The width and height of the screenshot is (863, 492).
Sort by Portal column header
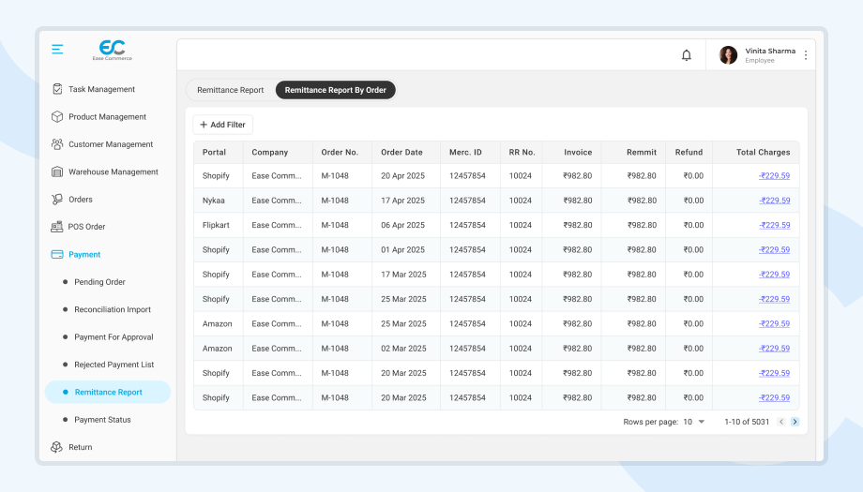pyautogui.click(x=214, y=152)
